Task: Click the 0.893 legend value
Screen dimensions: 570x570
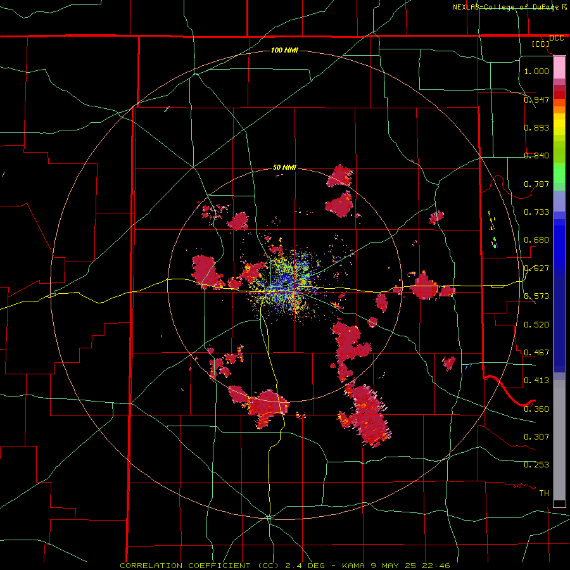Action: tap(536, 127)
